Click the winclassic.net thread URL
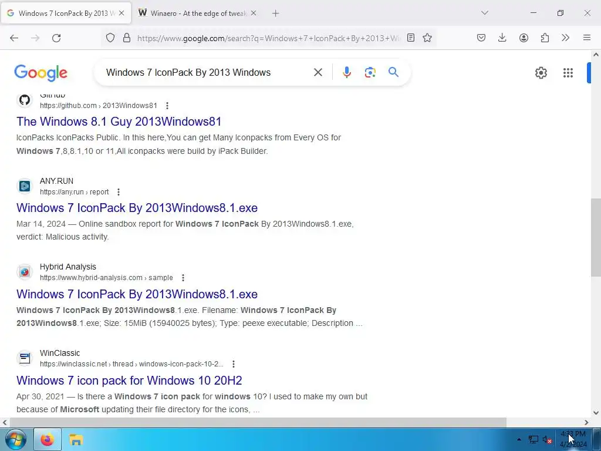 point(131,364)
